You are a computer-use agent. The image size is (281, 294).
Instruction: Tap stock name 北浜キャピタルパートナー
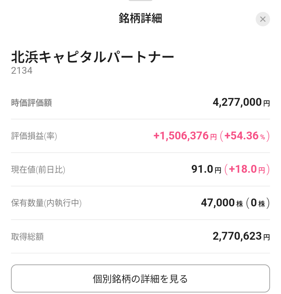pos(93,57)
